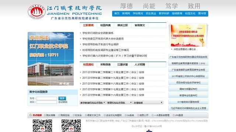Open news about 党员代表大会补选委员
This screenshot has height=132, width=236.
click(x=103, y=38)
